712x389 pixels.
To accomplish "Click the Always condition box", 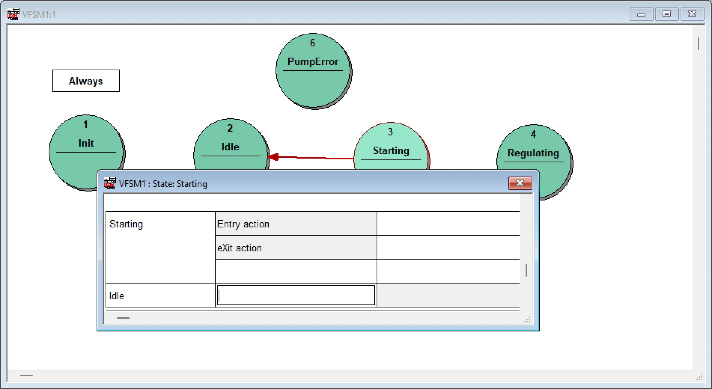I will 85,81.
